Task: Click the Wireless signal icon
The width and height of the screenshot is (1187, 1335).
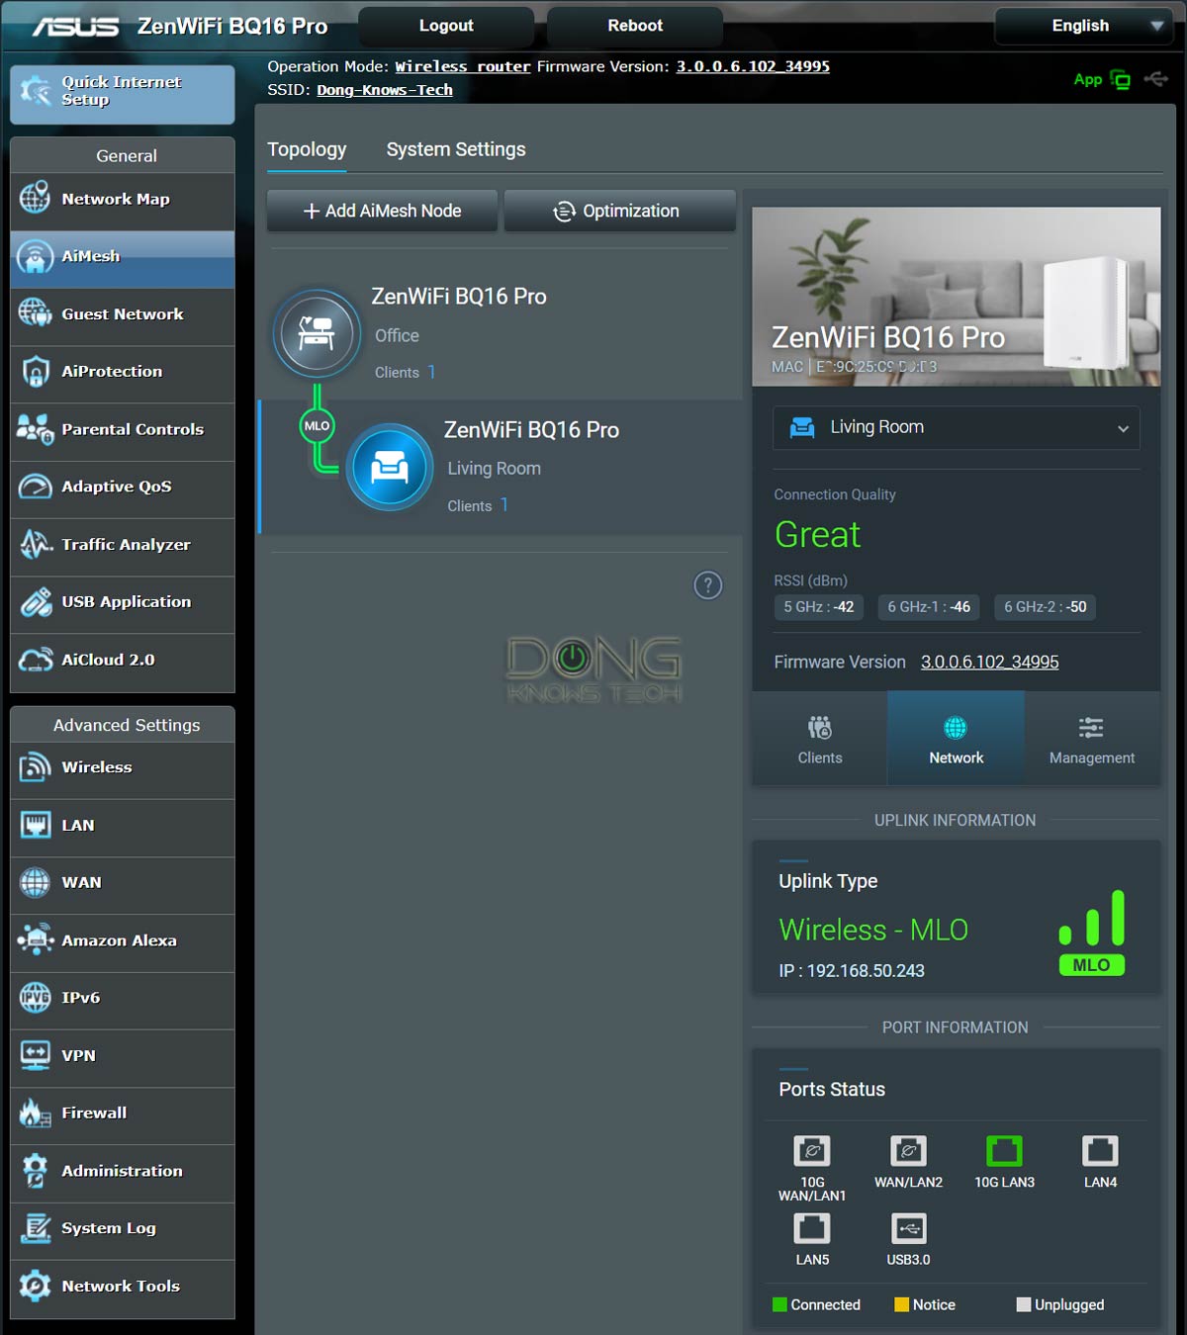Action: click(35, 767)
